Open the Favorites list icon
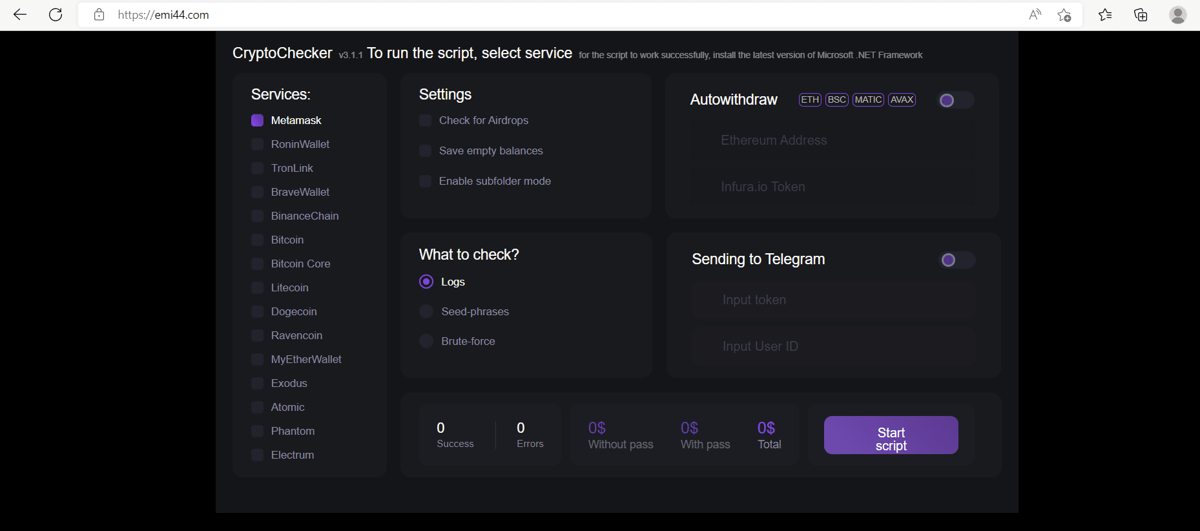The width and height of the screenshot is (1200, 531). coord(1105,15)
